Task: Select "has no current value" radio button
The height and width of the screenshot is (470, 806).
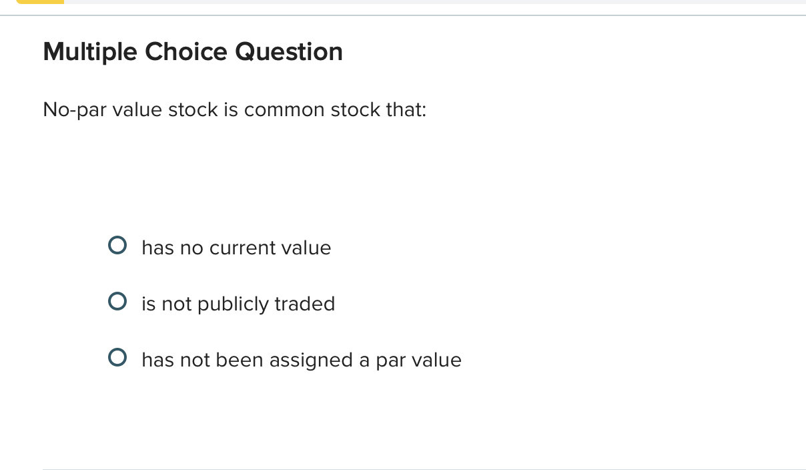Action: pos(117,246)
